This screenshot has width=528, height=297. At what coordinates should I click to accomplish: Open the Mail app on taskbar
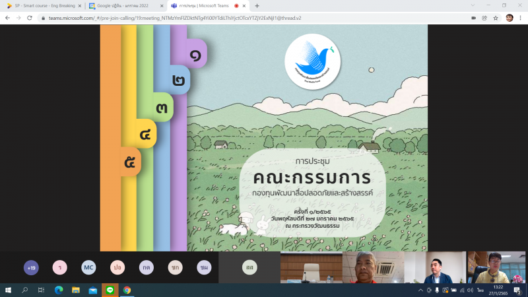[x=93, y=290]
